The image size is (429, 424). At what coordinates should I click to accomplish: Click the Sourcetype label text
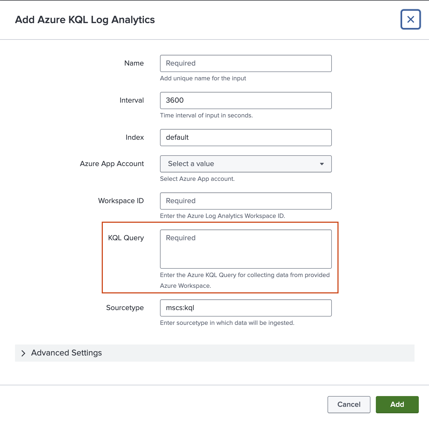pyautogui.click(x=125, y=308)
